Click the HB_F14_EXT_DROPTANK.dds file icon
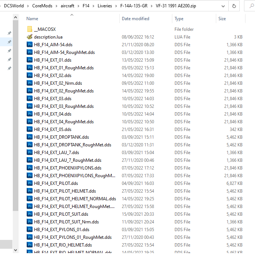Viewport: 255px width, 259px height. pos(30,137)
